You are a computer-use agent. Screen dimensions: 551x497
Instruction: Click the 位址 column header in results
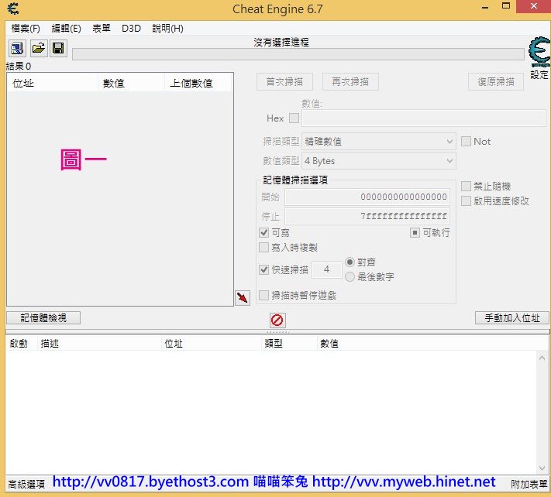click(x=53, y=83)
